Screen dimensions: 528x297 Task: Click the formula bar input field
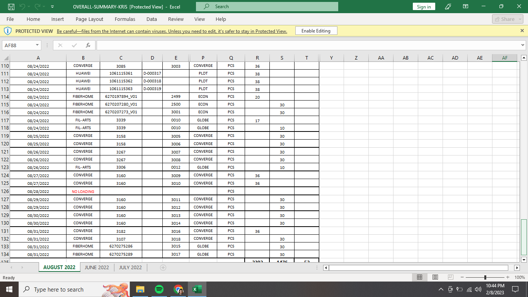tap(308, 45)
